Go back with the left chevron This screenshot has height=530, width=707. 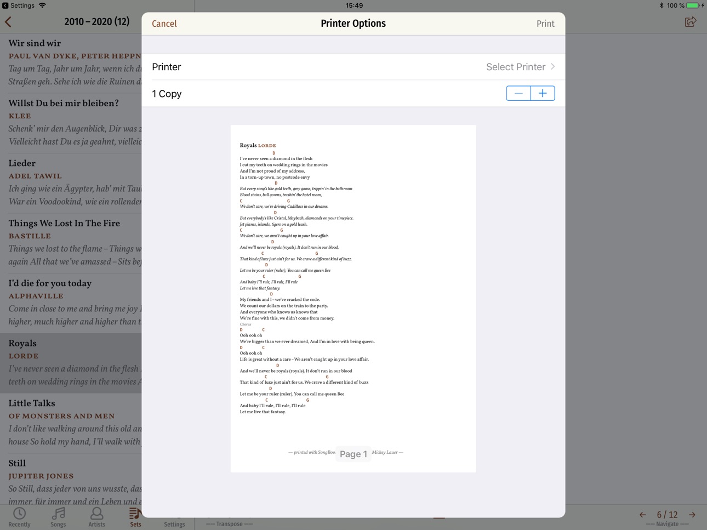[x=8, y=22]
